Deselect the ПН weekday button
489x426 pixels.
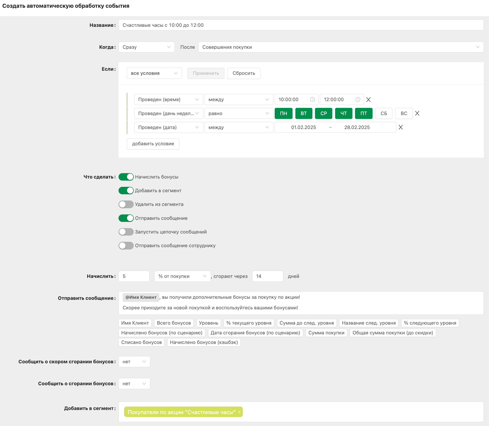pyautogui.click(x=283, y=114)
